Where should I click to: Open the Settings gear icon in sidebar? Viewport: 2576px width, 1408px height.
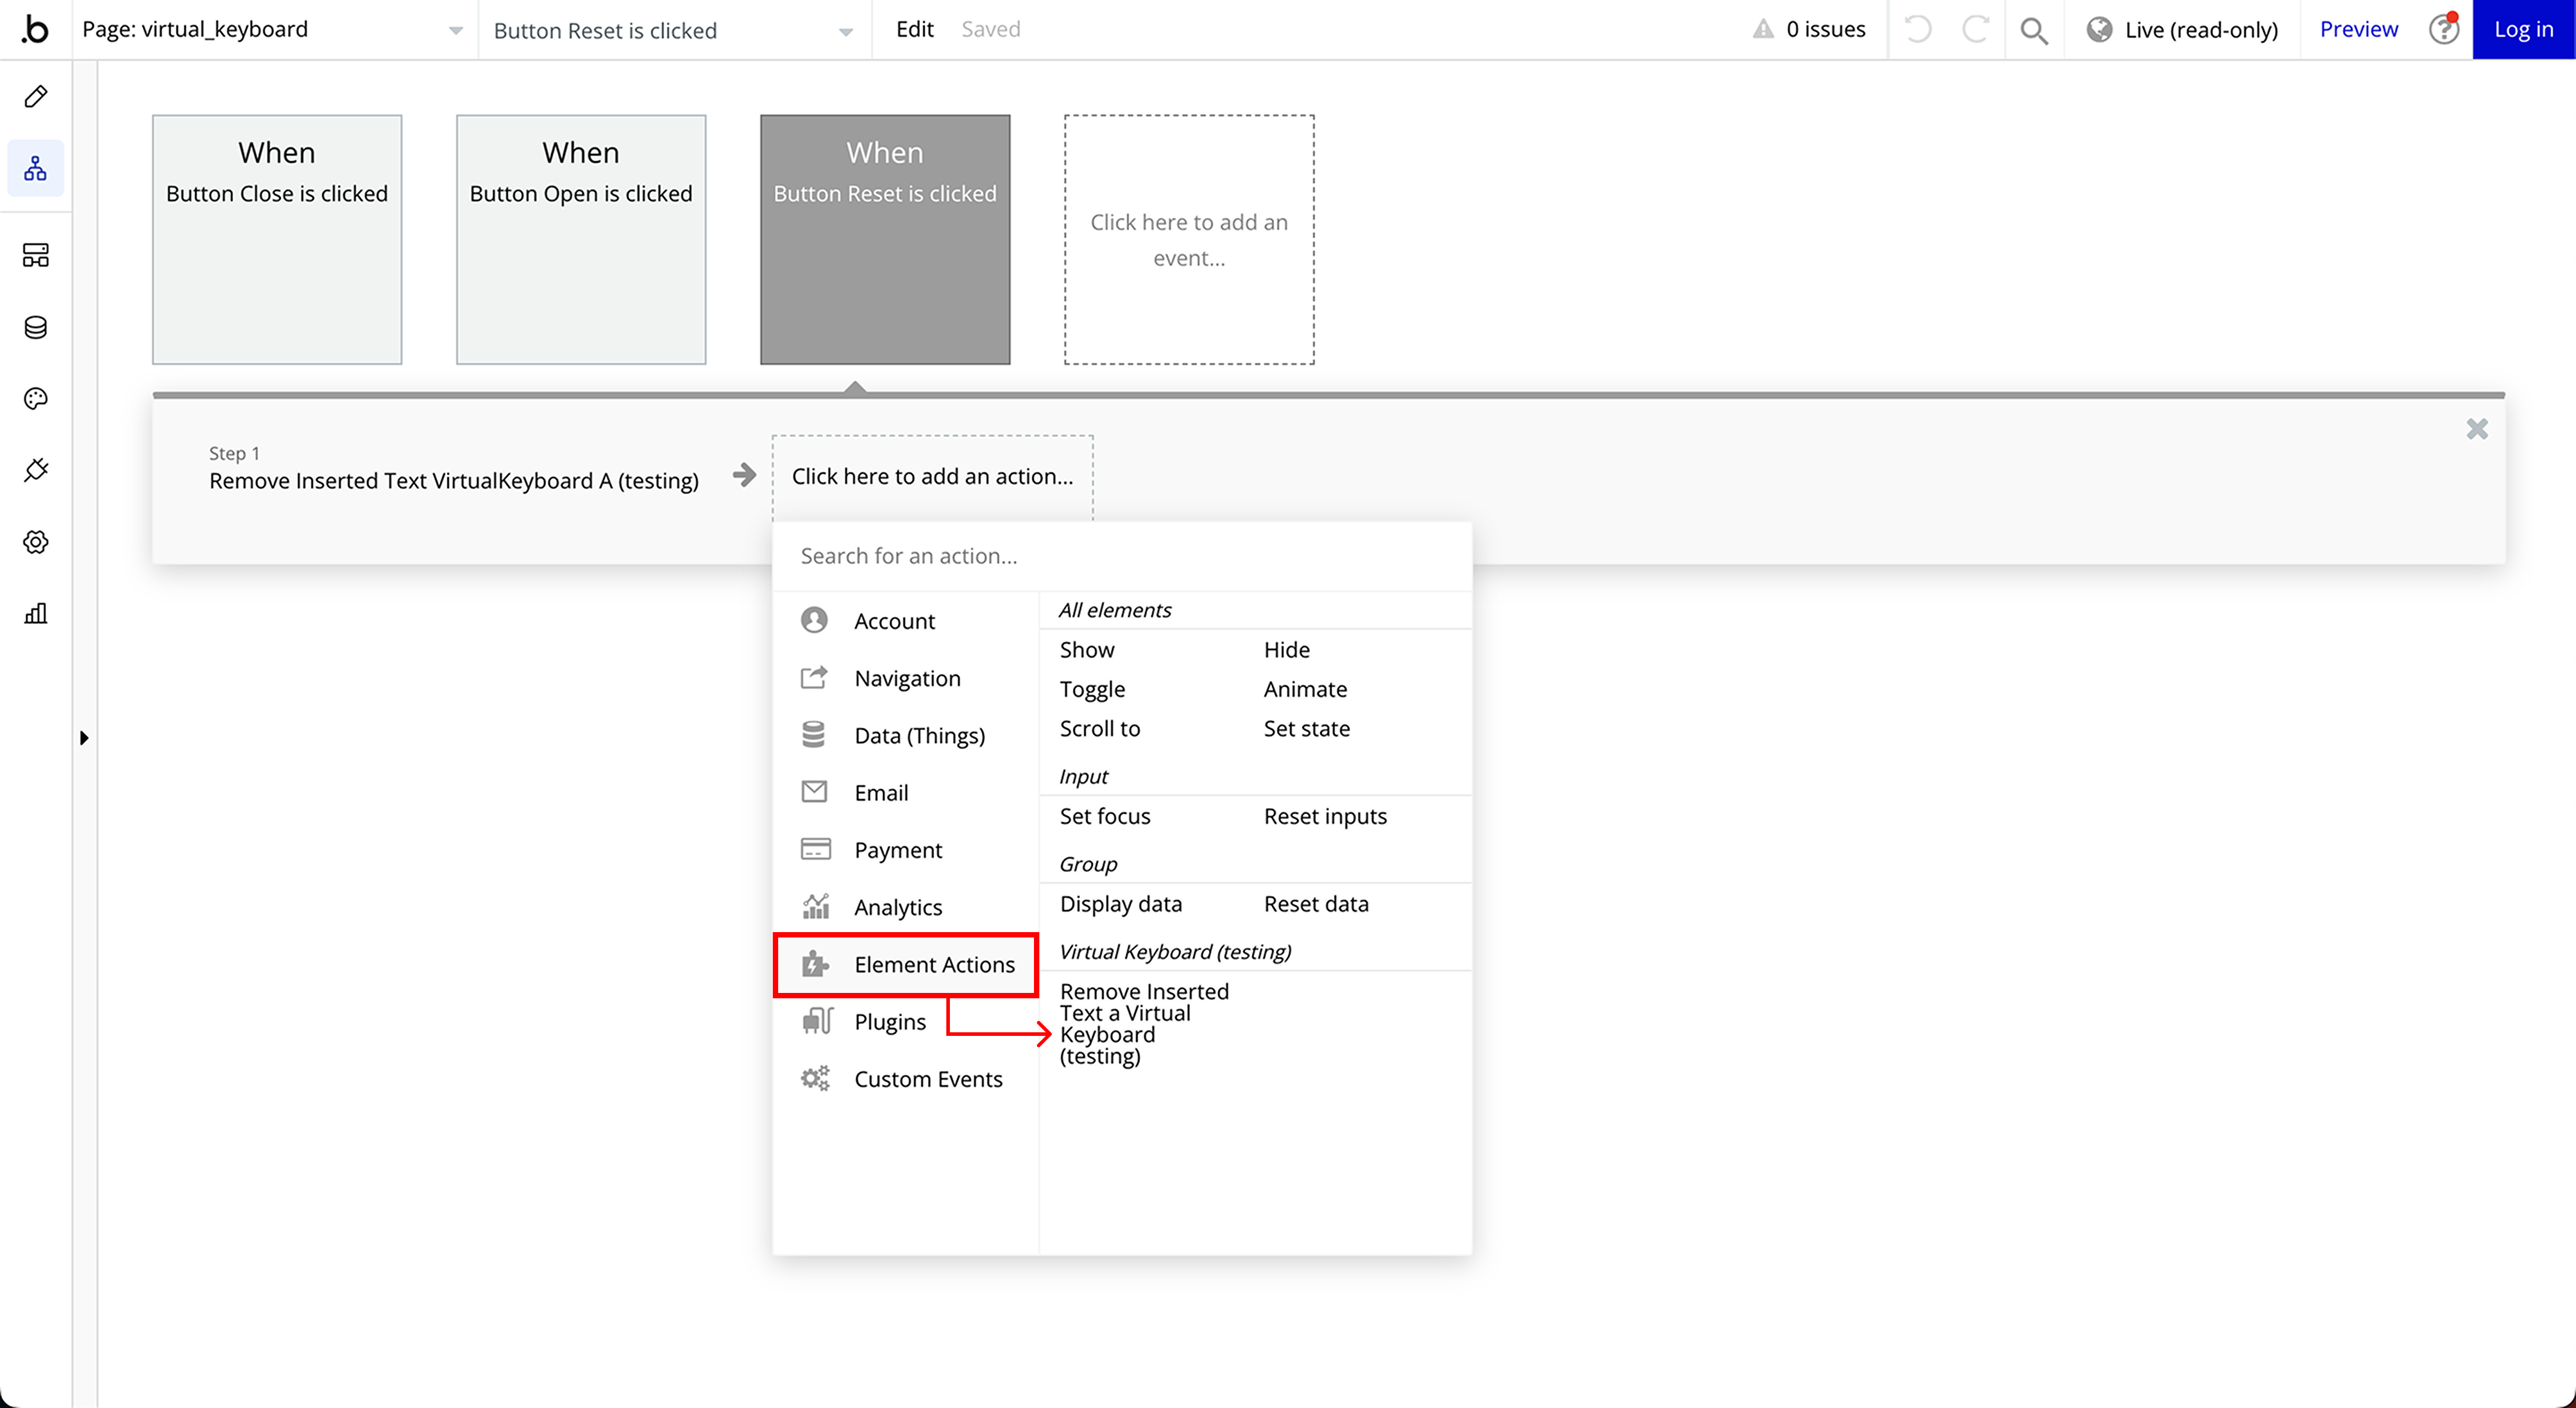(36, 542)
